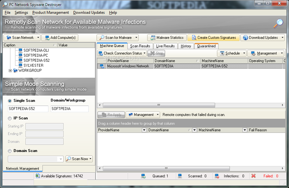
Task: Click the Single Scan computer name field
Action: click(x=28, y=109)
